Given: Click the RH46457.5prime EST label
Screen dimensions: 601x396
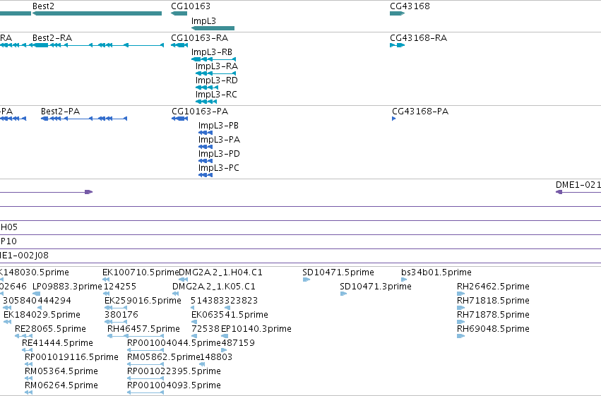Looking at the screenshot, I should click(x=143, y=329).
